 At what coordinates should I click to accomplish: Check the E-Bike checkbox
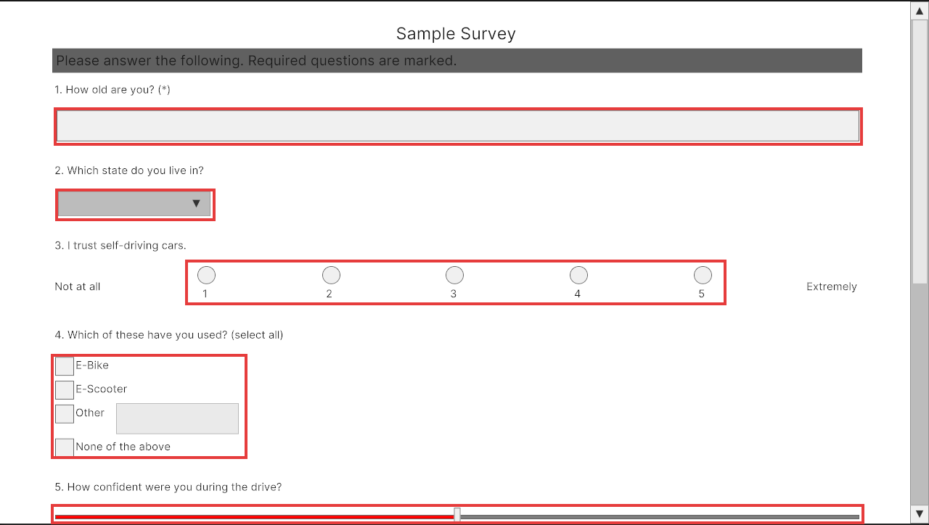(x=65, y=366)
